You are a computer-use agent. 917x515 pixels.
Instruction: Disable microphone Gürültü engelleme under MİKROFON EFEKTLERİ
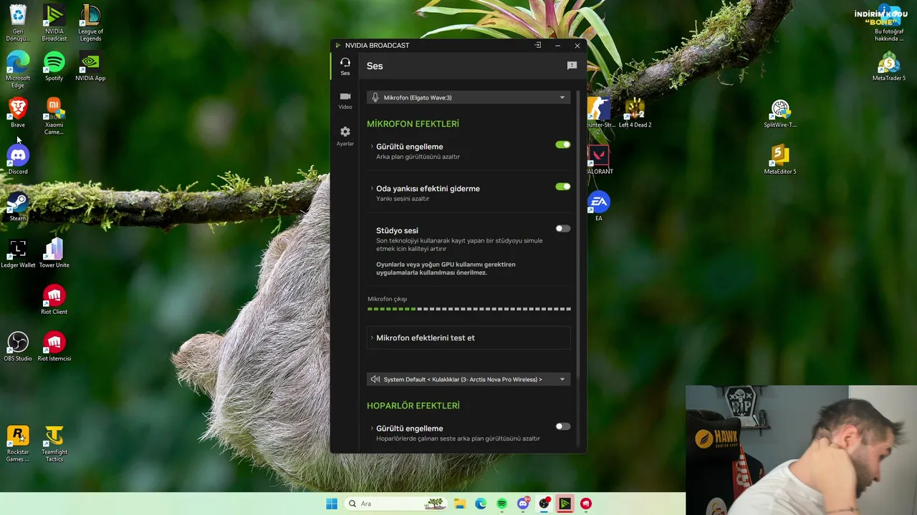[563, 144]
